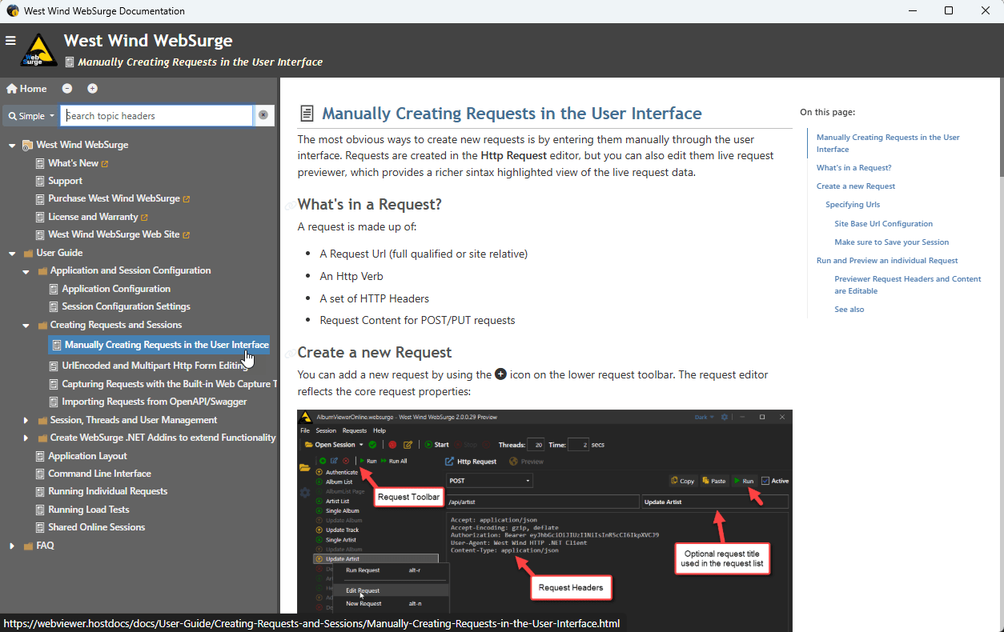Click anchor icon beside What's in a Request?
This screenshot has width=1004, height=632.
click(x=290, y=206)
